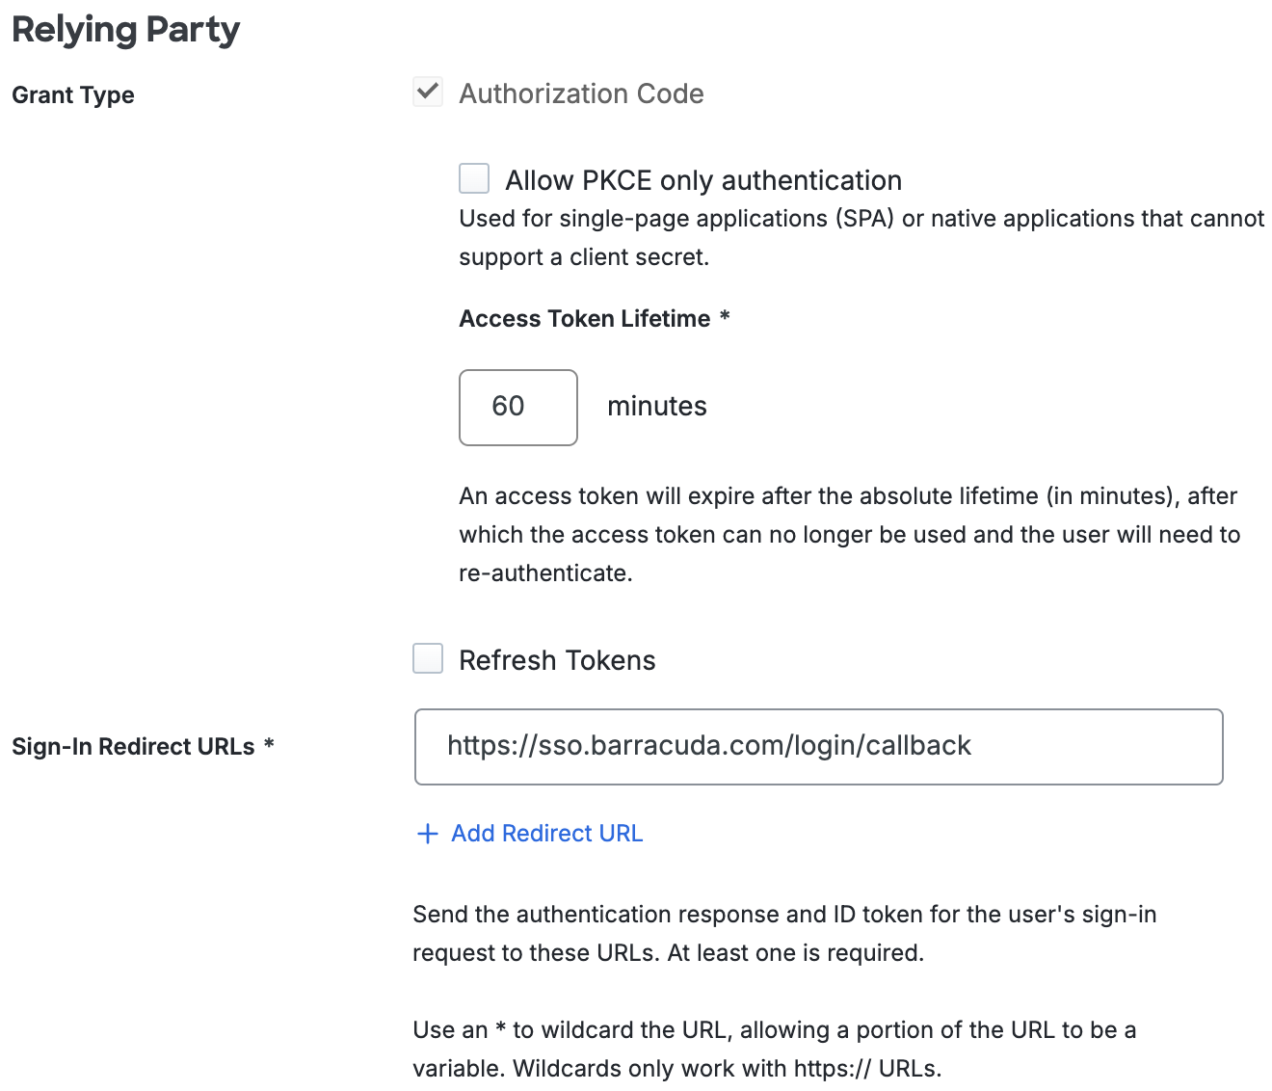Image resolution: width=1272 pixels, height=1091 pixels.
Task: Click the asterisk after Sign-In Redirect URLs
Action: pos(269,746)
